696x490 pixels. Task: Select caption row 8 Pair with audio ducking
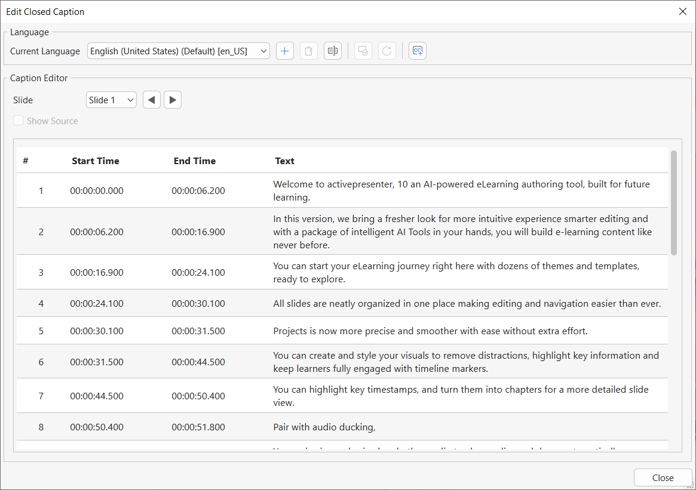[x=324, y=427]
